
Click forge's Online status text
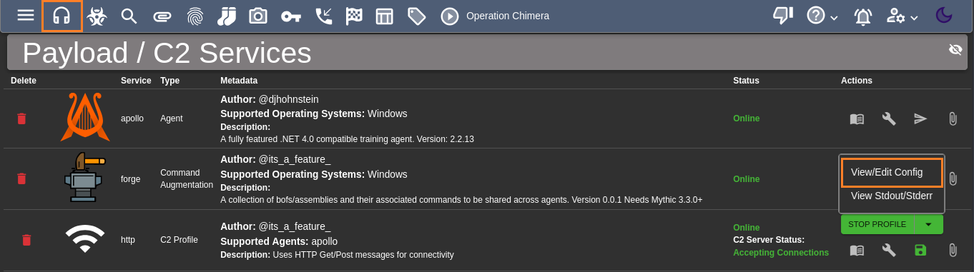pos(747,179)
